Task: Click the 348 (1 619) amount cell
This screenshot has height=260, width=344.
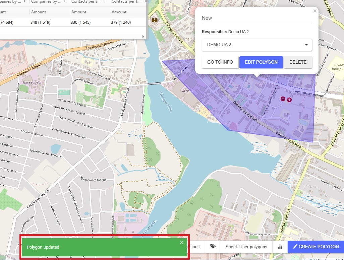Action: point(43,22)
